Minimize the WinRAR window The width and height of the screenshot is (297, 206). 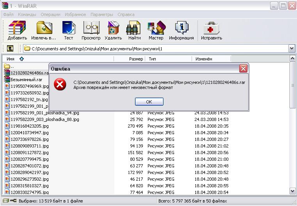click(274, 6)
